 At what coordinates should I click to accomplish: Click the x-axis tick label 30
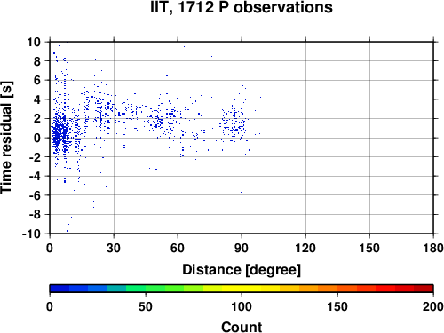point(114,248)
